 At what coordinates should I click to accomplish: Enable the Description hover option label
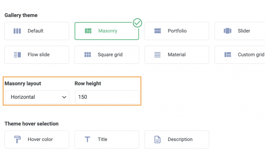(180, 139)
